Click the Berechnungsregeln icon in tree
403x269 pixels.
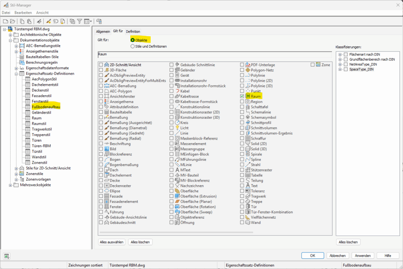tap(22, 62)
